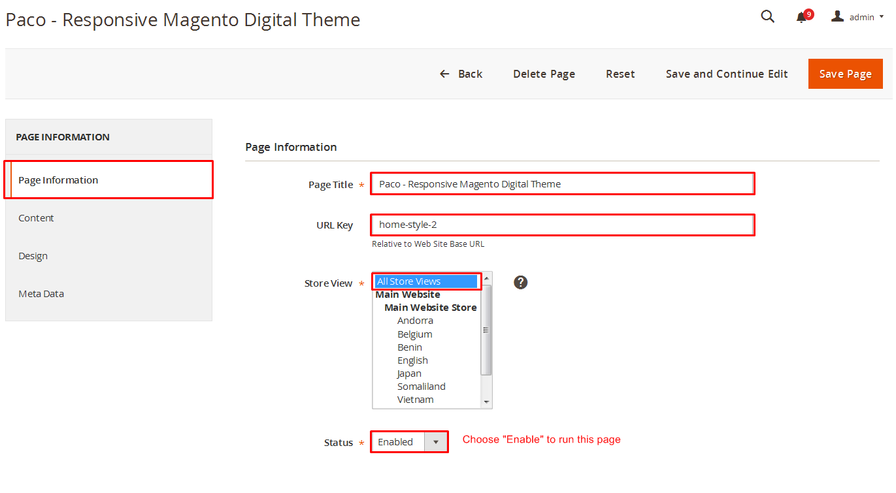Click the orange Save Page button
896x493 pixels.
point(846,74)
